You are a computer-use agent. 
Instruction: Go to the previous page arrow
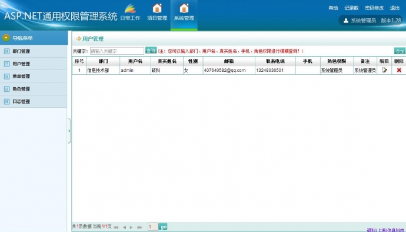click(x=125, y=227)
